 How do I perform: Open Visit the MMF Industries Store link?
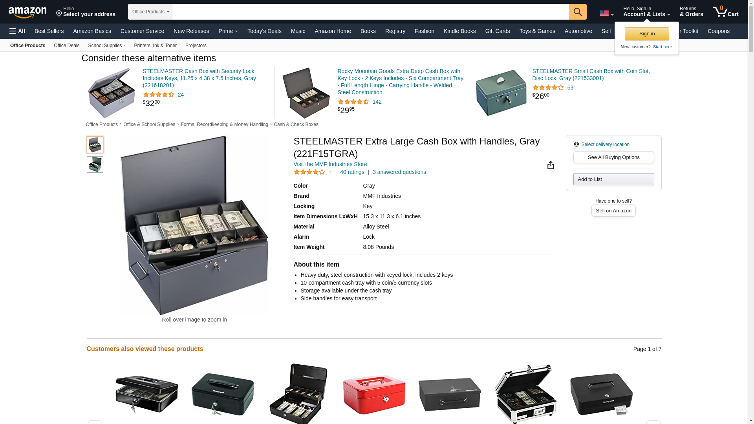point(330,164)
